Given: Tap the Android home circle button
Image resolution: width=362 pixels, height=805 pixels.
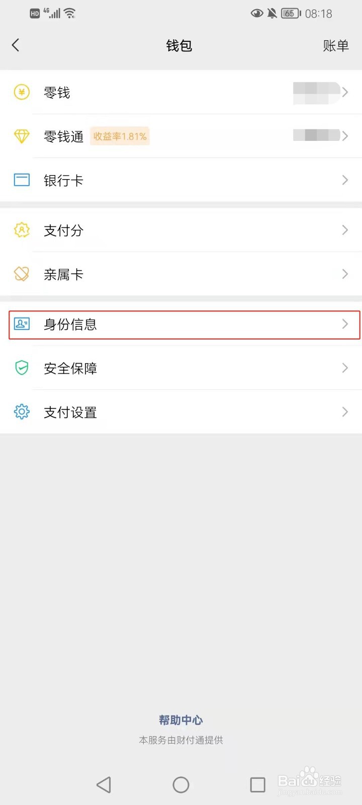Looking at the screenshot, I should 181,785.
